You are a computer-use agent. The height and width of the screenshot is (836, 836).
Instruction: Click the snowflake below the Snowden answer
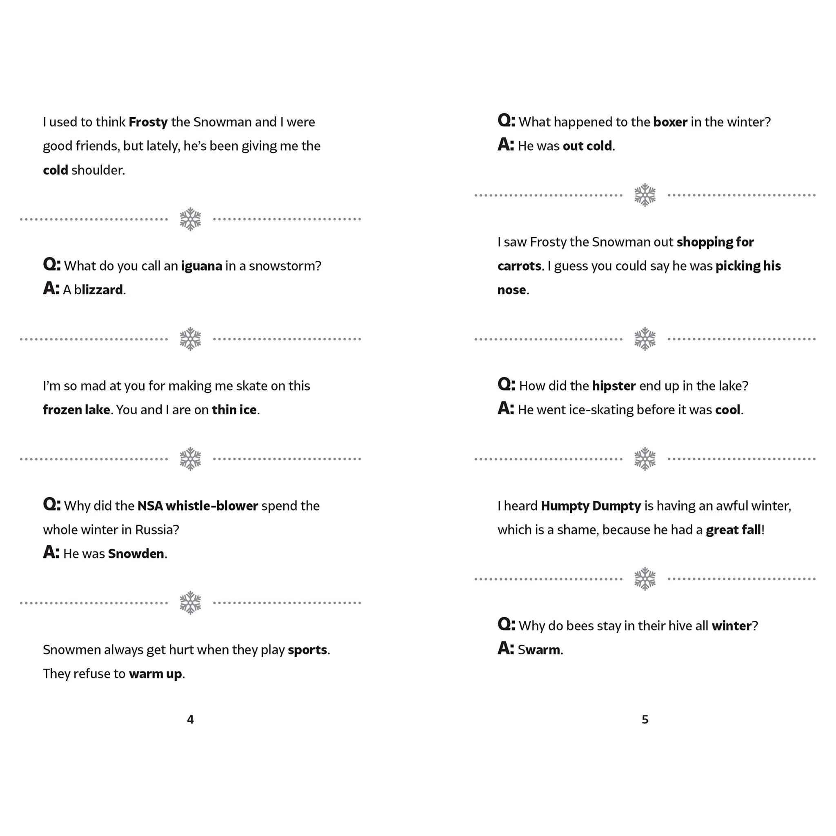190,603
